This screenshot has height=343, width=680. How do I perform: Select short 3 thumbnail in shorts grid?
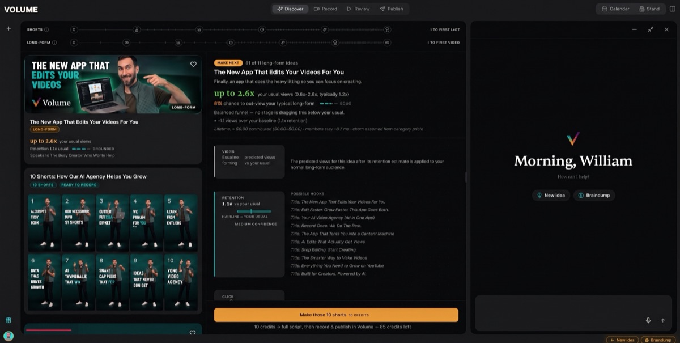pos(112,223)
